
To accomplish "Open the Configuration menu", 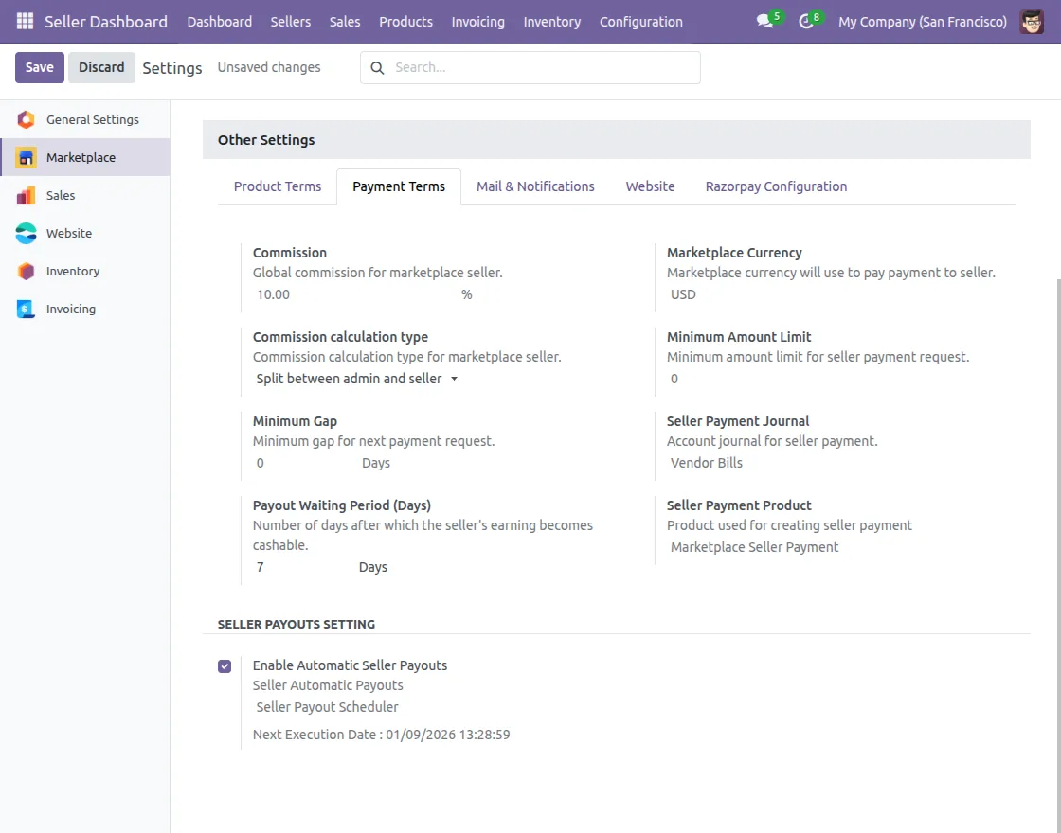I will click(x=640, y=21).
